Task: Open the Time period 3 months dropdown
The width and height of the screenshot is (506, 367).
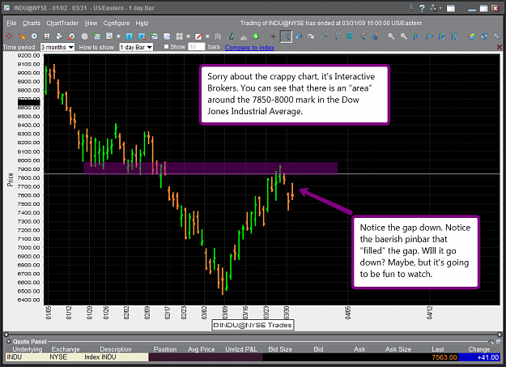Action: click(57, 47)
